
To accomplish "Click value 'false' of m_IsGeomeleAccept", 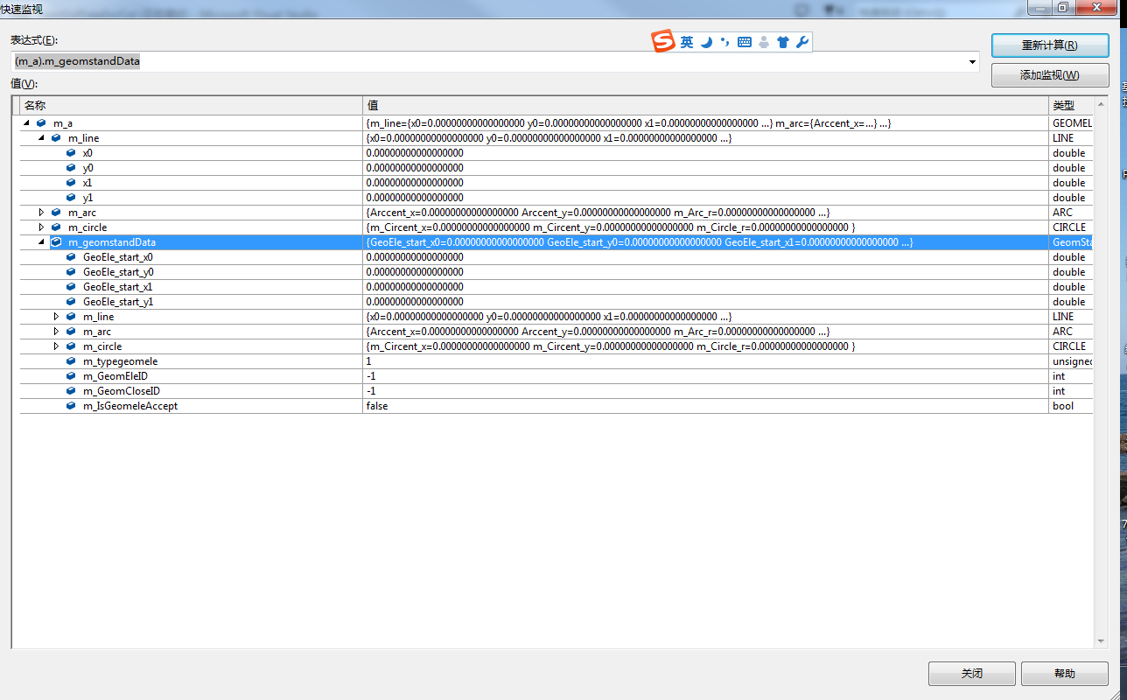I will click(377, 406).
